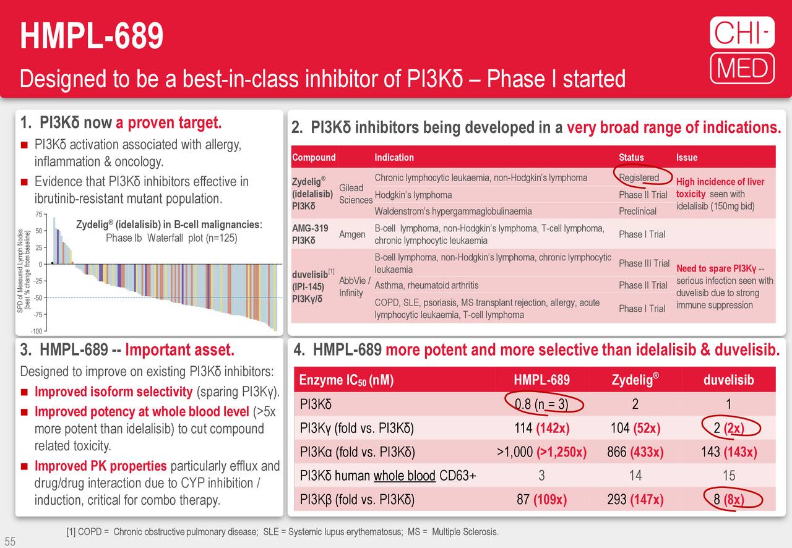The image size is (792, 548).
Task: Select the '0.8 (n = 3)' value
Action: click(541, 405)
